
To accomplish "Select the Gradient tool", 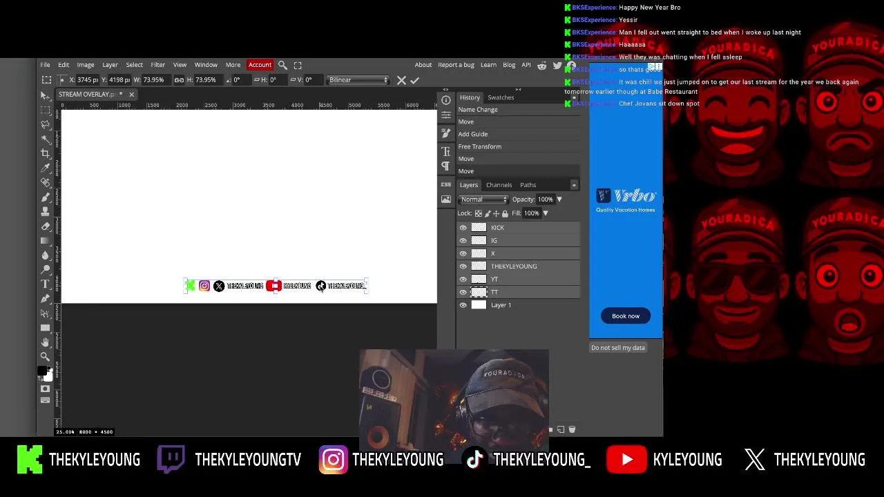I will click(x=45, y=240).
